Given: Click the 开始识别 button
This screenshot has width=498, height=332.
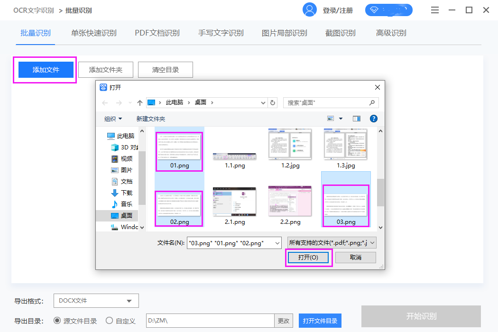Looking at the screenshot, I should click(421, 316).
